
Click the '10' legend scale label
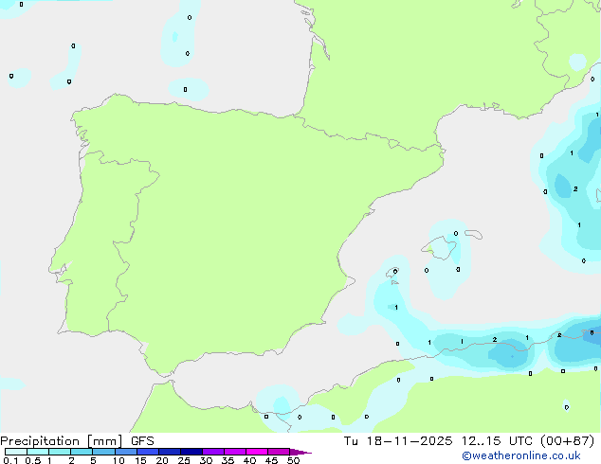coord(118,460)
